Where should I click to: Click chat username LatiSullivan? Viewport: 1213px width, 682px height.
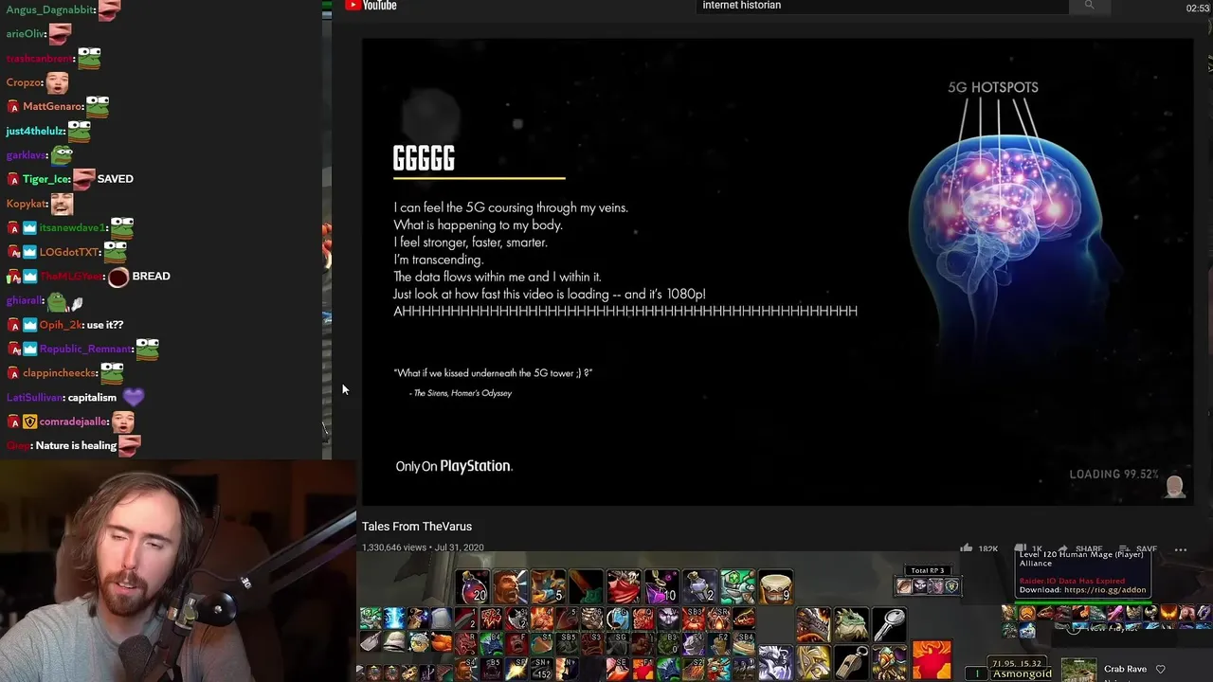[x=33, y=398]
